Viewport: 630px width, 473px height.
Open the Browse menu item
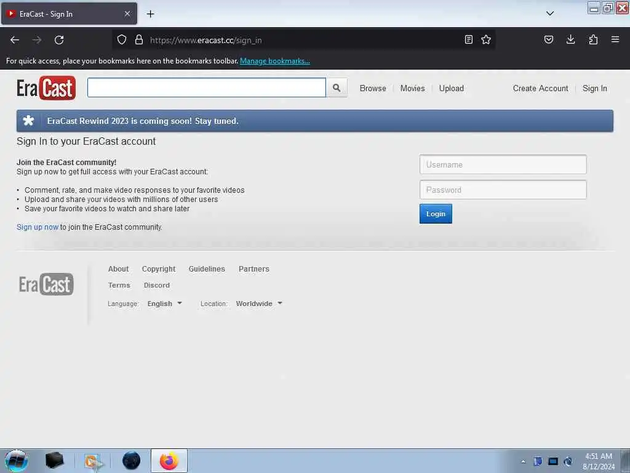tap(373, 88)
